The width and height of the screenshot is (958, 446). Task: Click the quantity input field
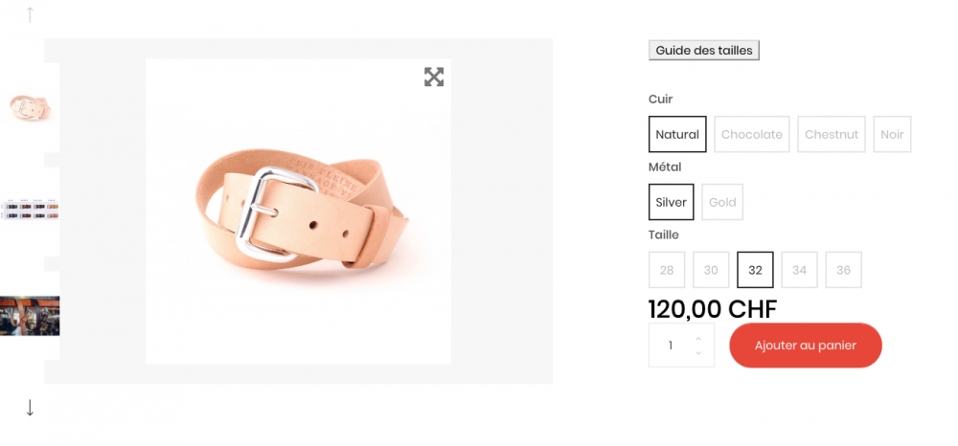point(671,346)
